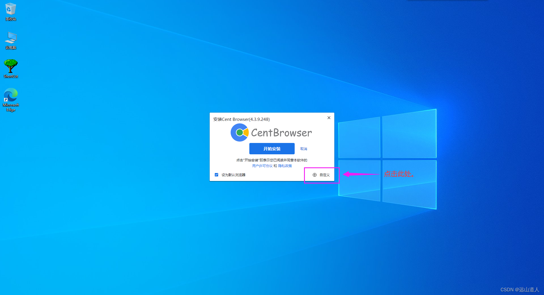Open the 隐私政策 privacy policy link
544x295 pixels.
tap(285, 166)
